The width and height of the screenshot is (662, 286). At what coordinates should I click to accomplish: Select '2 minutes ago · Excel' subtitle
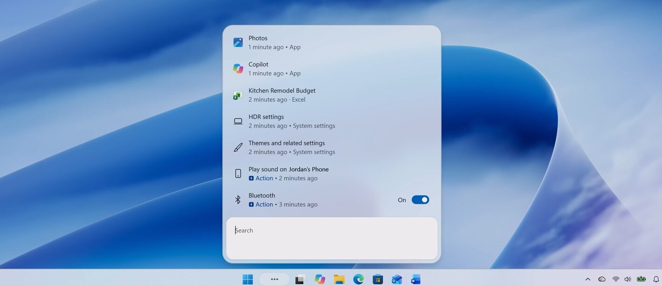[x=277, y=100]
